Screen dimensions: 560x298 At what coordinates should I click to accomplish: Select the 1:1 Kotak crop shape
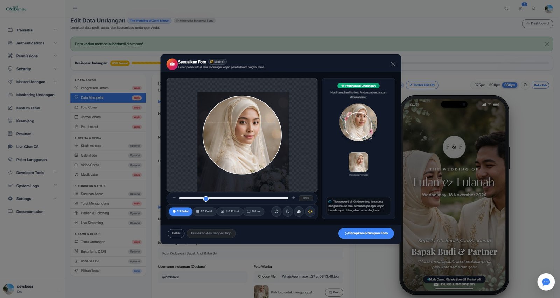pyautogui.click(x=205, y=211)
